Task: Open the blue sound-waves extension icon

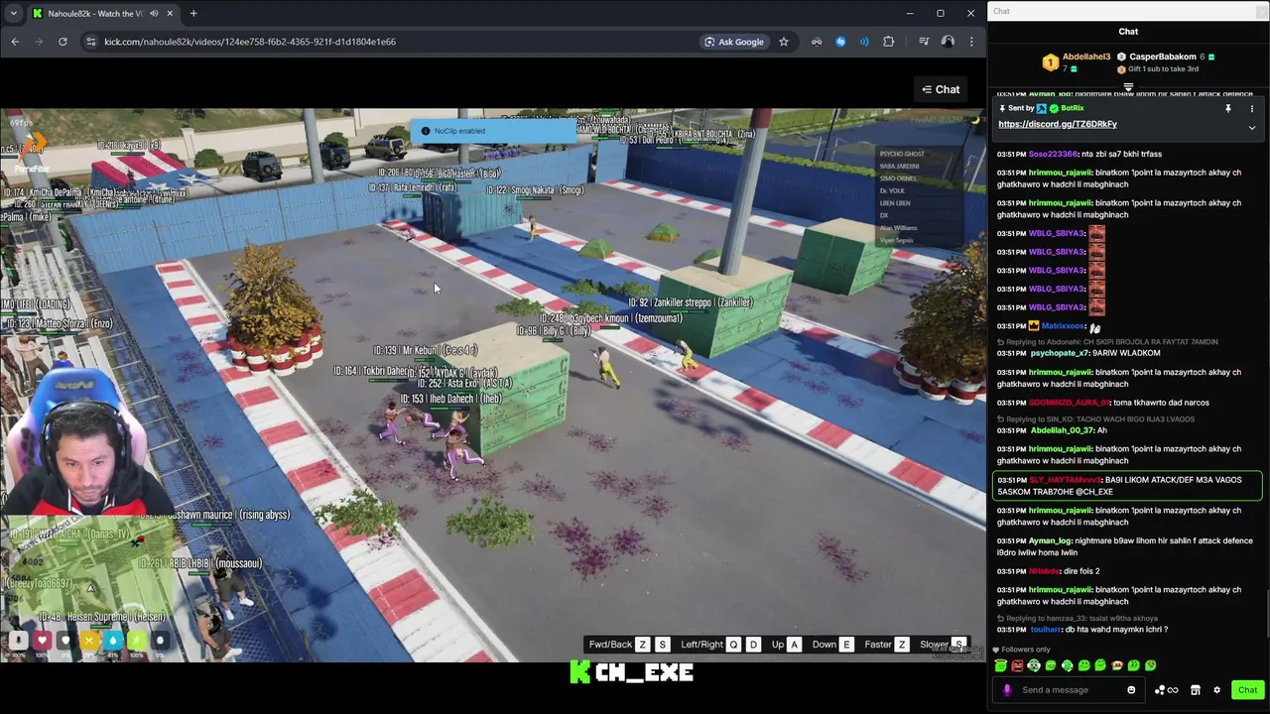Action: (x=864, y=42)
